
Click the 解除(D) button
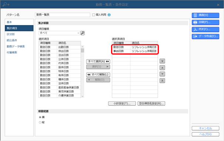[98, 80]
